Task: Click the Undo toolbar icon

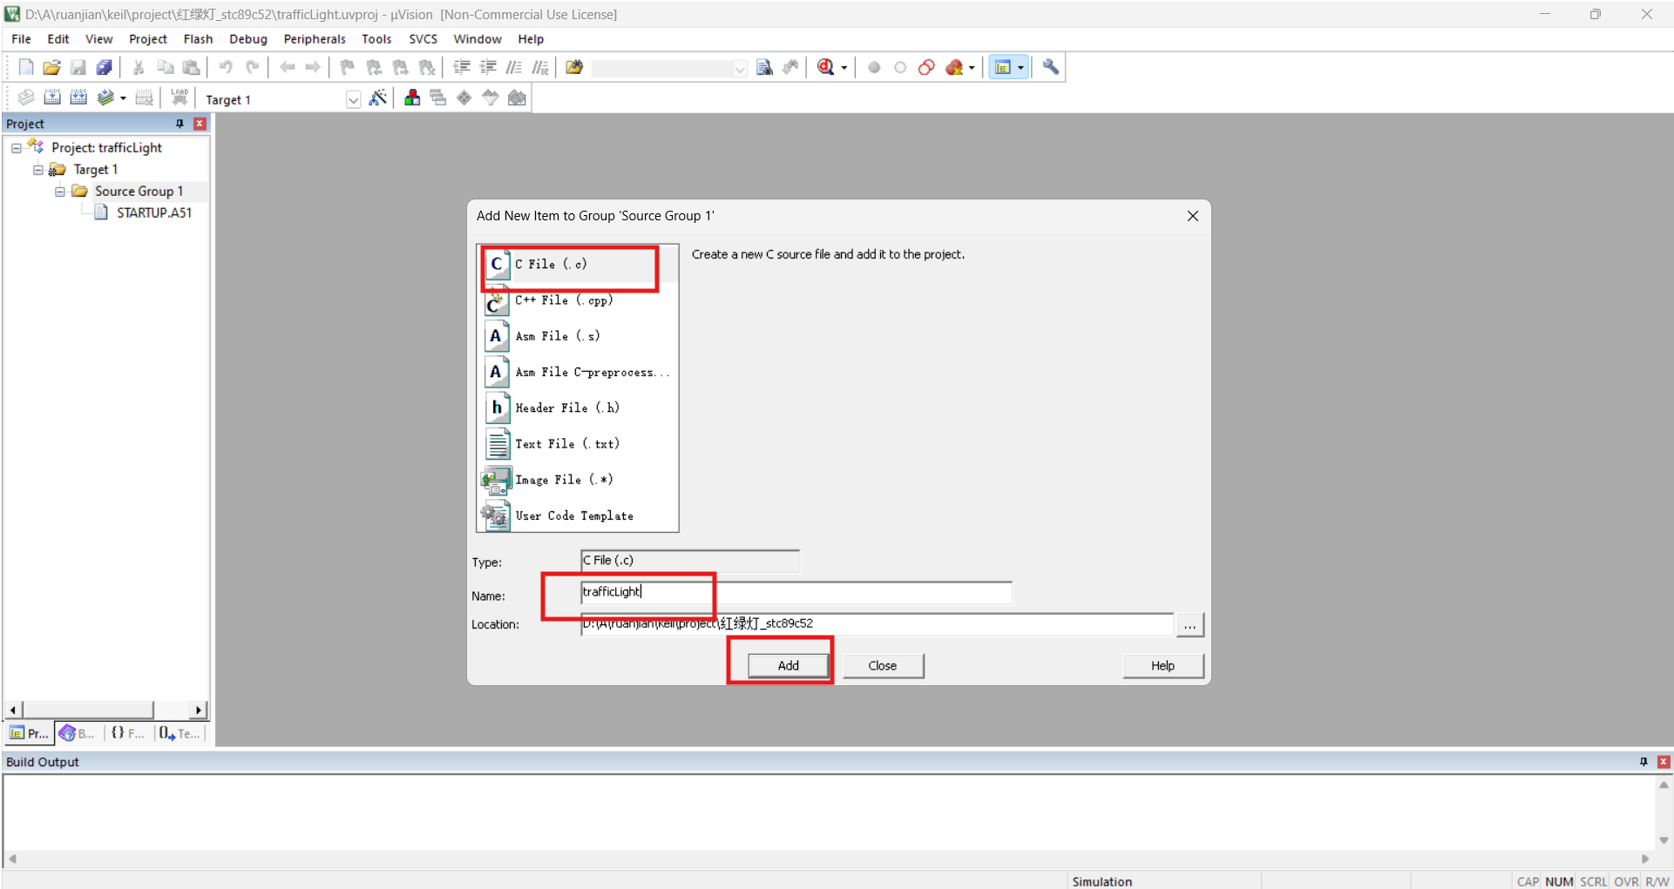Action: (226, 67)
